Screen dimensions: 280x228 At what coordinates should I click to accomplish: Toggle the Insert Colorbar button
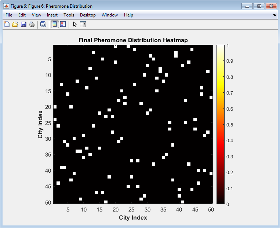pyautogui.click(x=54, y=25)
